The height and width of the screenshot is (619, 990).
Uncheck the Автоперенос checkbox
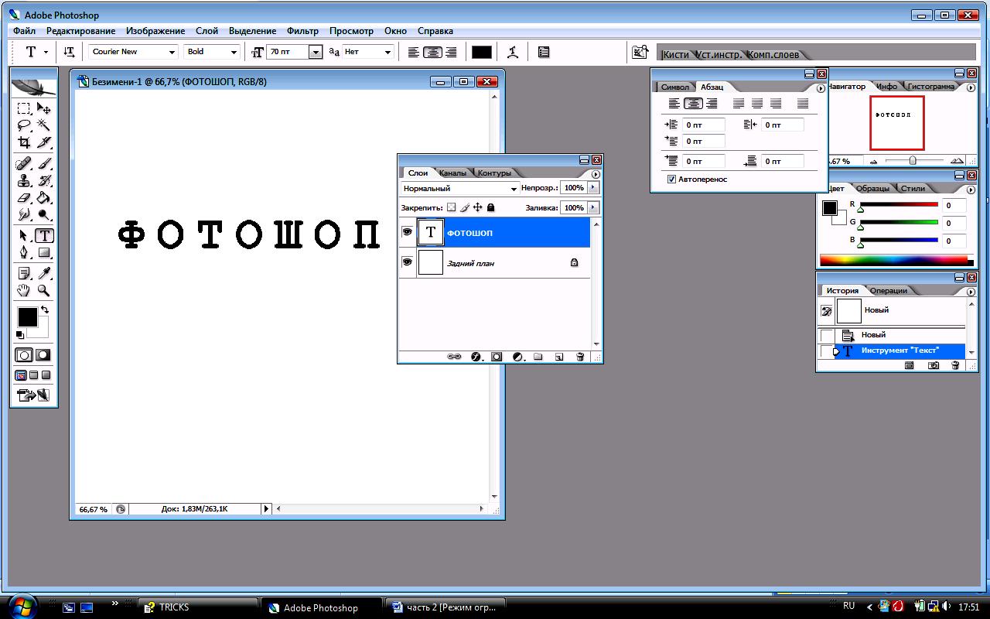tap(671, 180)
